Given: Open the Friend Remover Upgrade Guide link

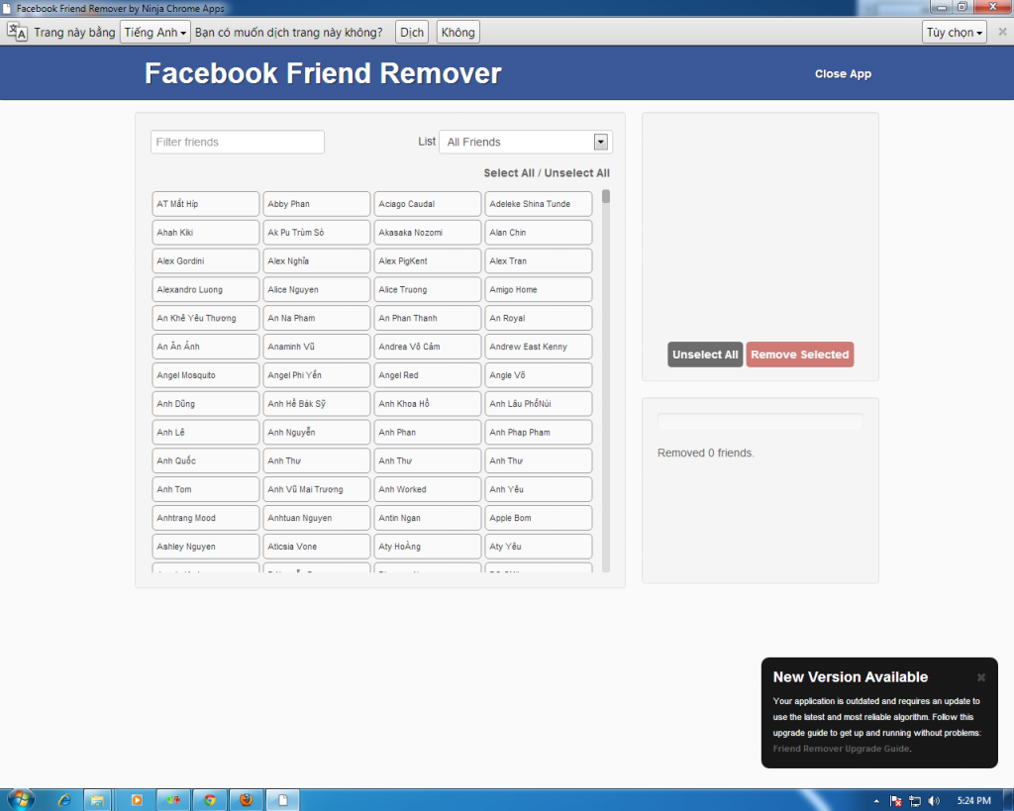Looking at the screenshot, I should click(841, 749).
